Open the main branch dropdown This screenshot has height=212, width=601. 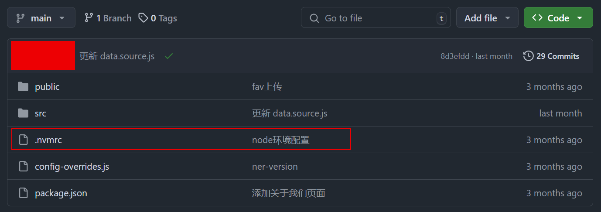tap(41, 18)
